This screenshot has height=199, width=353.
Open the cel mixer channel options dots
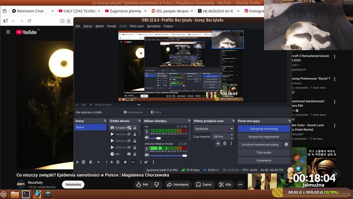coord(147,132)
